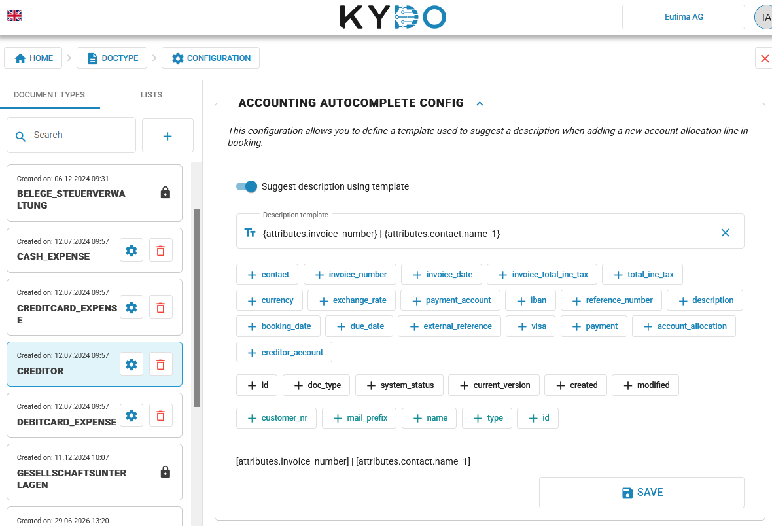This screenshot has width=772, height=526.
Task: Collapse the Accounting Autocomplete Config section
Action: coord(480,103)
